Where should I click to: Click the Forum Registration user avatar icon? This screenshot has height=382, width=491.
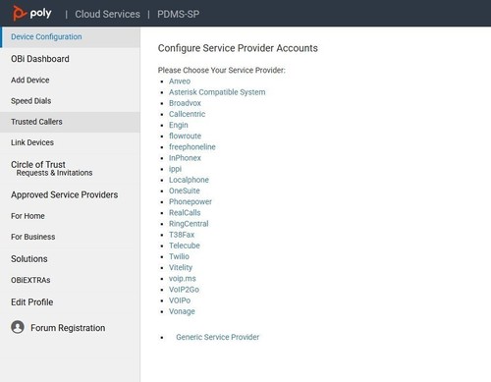tap(18, 327)
